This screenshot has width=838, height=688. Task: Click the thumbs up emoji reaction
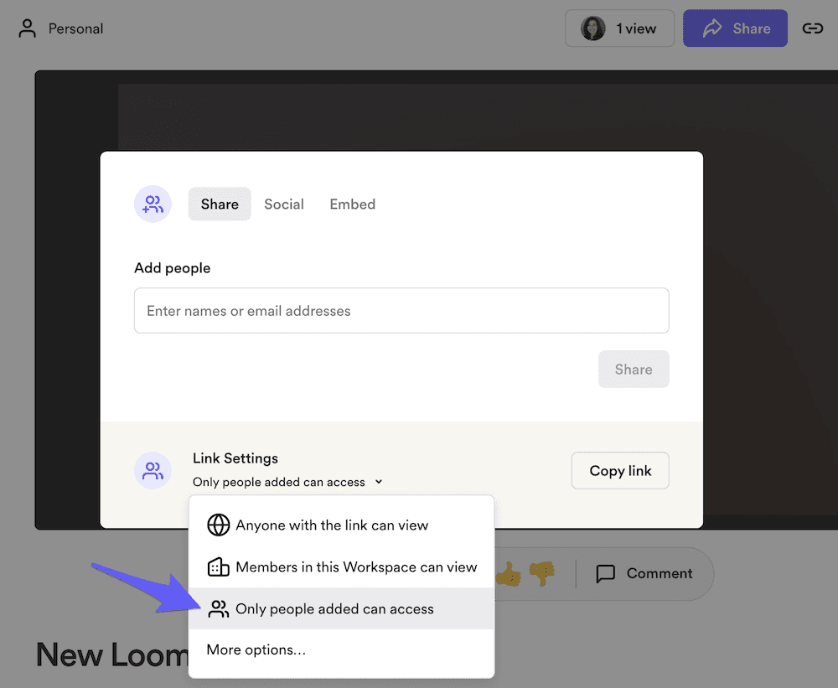click(x=508, y=573)
